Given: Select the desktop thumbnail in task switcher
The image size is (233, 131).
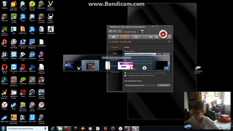Looking at the screenshot, I should click(x=160, y=65).
